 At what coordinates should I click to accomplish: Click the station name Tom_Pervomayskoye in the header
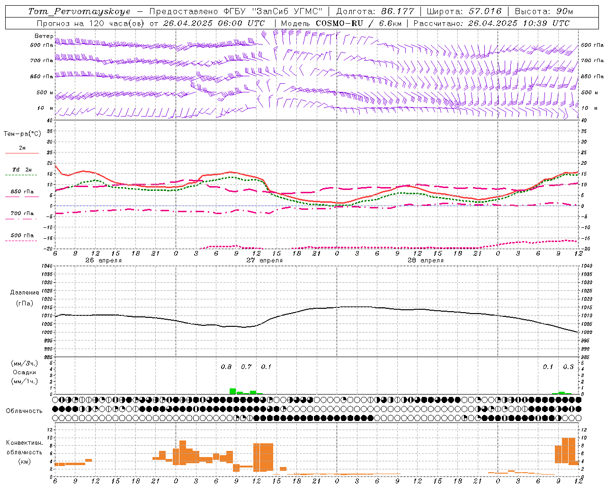[79, 11]
